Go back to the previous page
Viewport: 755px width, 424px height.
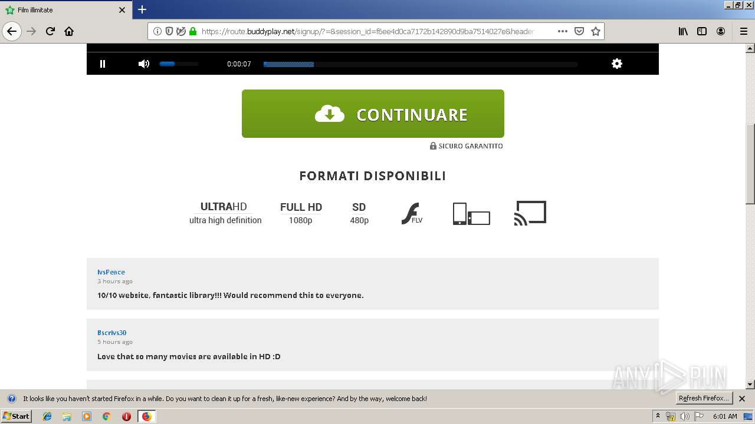coord(12,31)
